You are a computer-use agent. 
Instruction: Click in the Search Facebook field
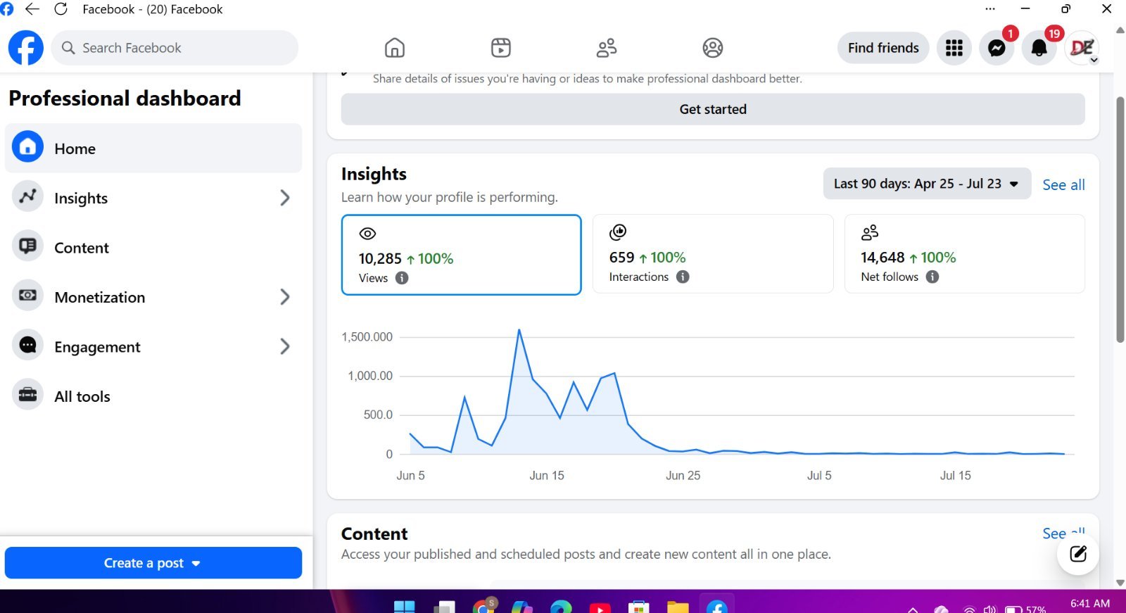click(x=175, y=48)
